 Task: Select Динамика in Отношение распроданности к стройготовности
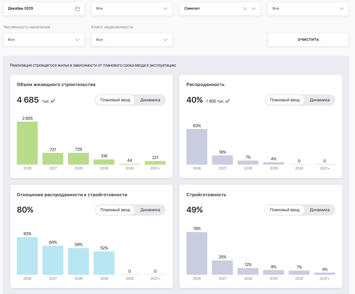[x=150, y=210]
